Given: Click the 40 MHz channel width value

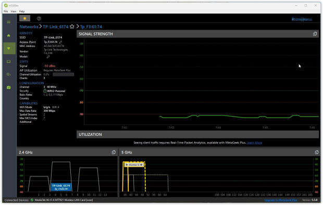Looking at the screenshot, I should pyautogui.click(x=52, y=87).
